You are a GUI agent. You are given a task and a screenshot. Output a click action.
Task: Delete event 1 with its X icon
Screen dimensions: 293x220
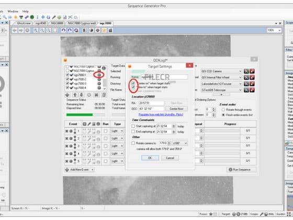point(67,131)
